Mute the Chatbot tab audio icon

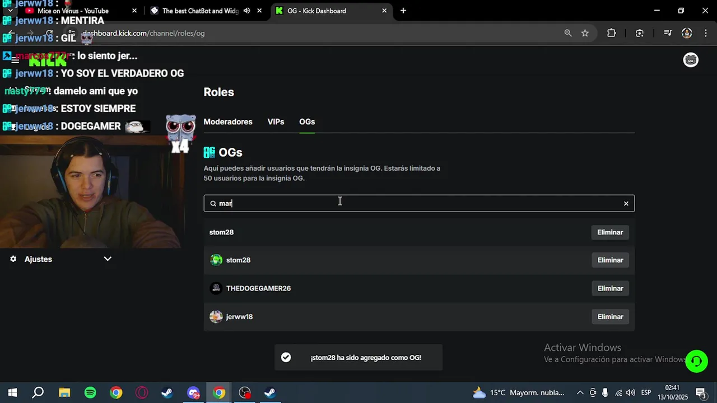pyautogui.click(x=246, y=11)
